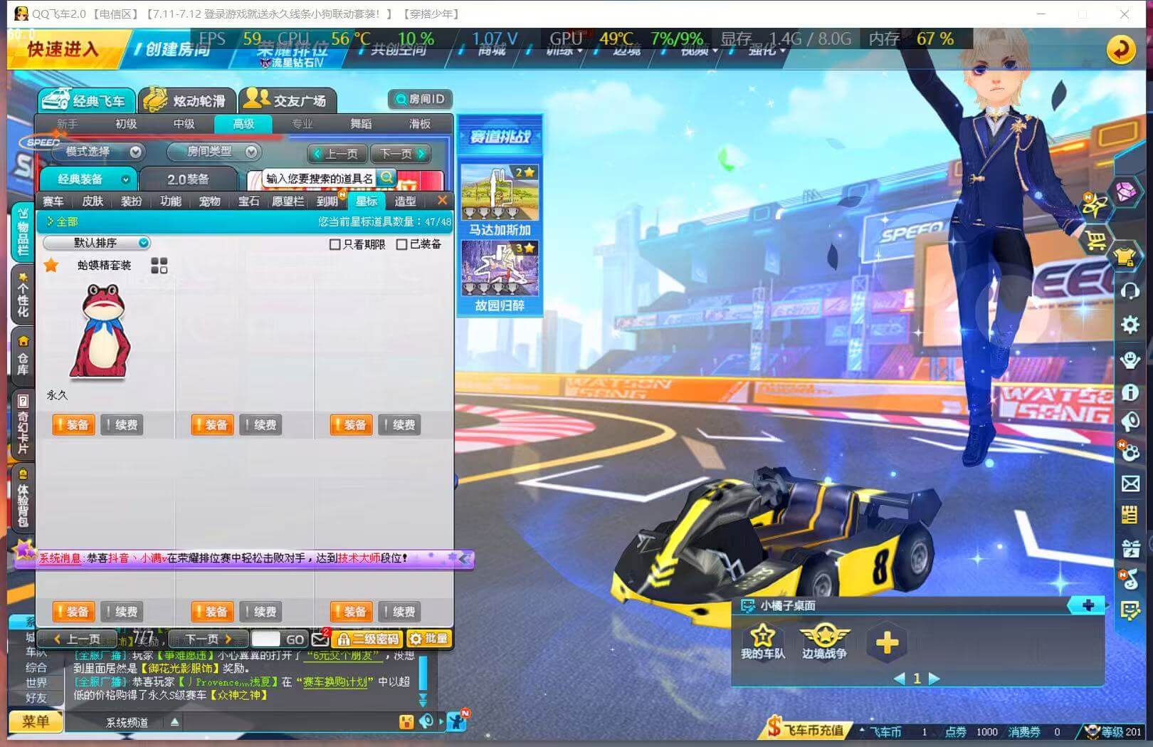This screenshot has width=1153, height=747.
Task: Enable the 只看期限 checkbox
Action: [x=335, y=244]
